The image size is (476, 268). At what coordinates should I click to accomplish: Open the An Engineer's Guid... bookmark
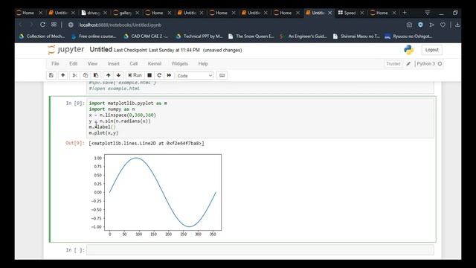pyautogui.click(x=303, y=36)
